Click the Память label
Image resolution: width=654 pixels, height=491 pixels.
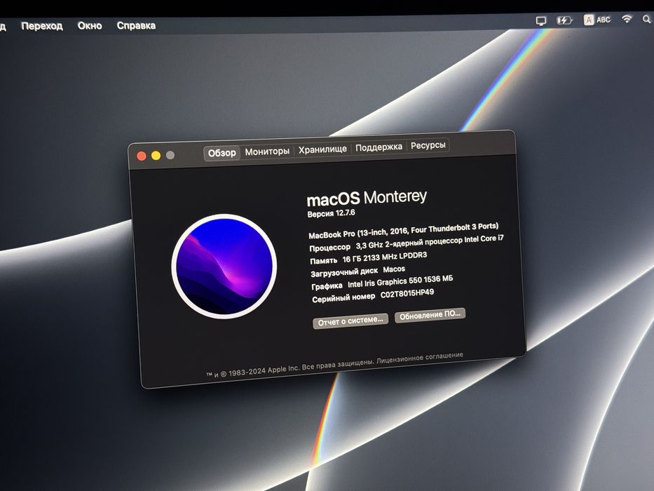(x=324, y=260)
